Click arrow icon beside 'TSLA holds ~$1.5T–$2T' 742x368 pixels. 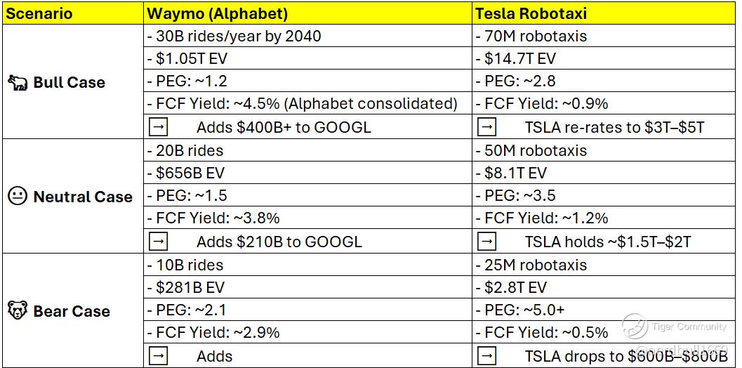486,242
